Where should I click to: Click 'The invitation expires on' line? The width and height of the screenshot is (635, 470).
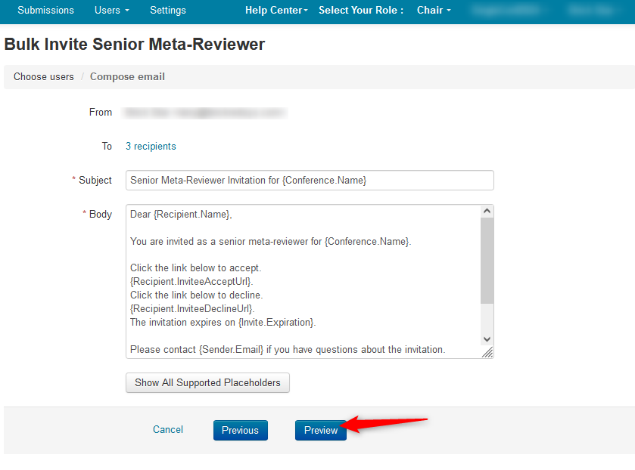pyautogui.click(x=223, y=323)
